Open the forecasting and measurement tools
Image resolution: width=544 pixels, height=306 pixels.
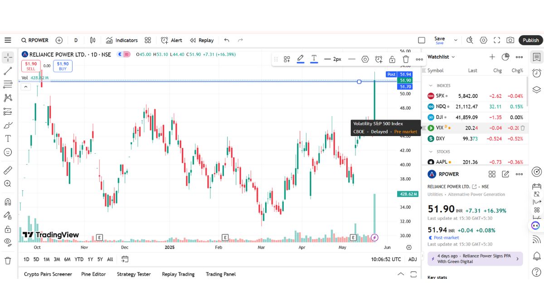(8, 112)
